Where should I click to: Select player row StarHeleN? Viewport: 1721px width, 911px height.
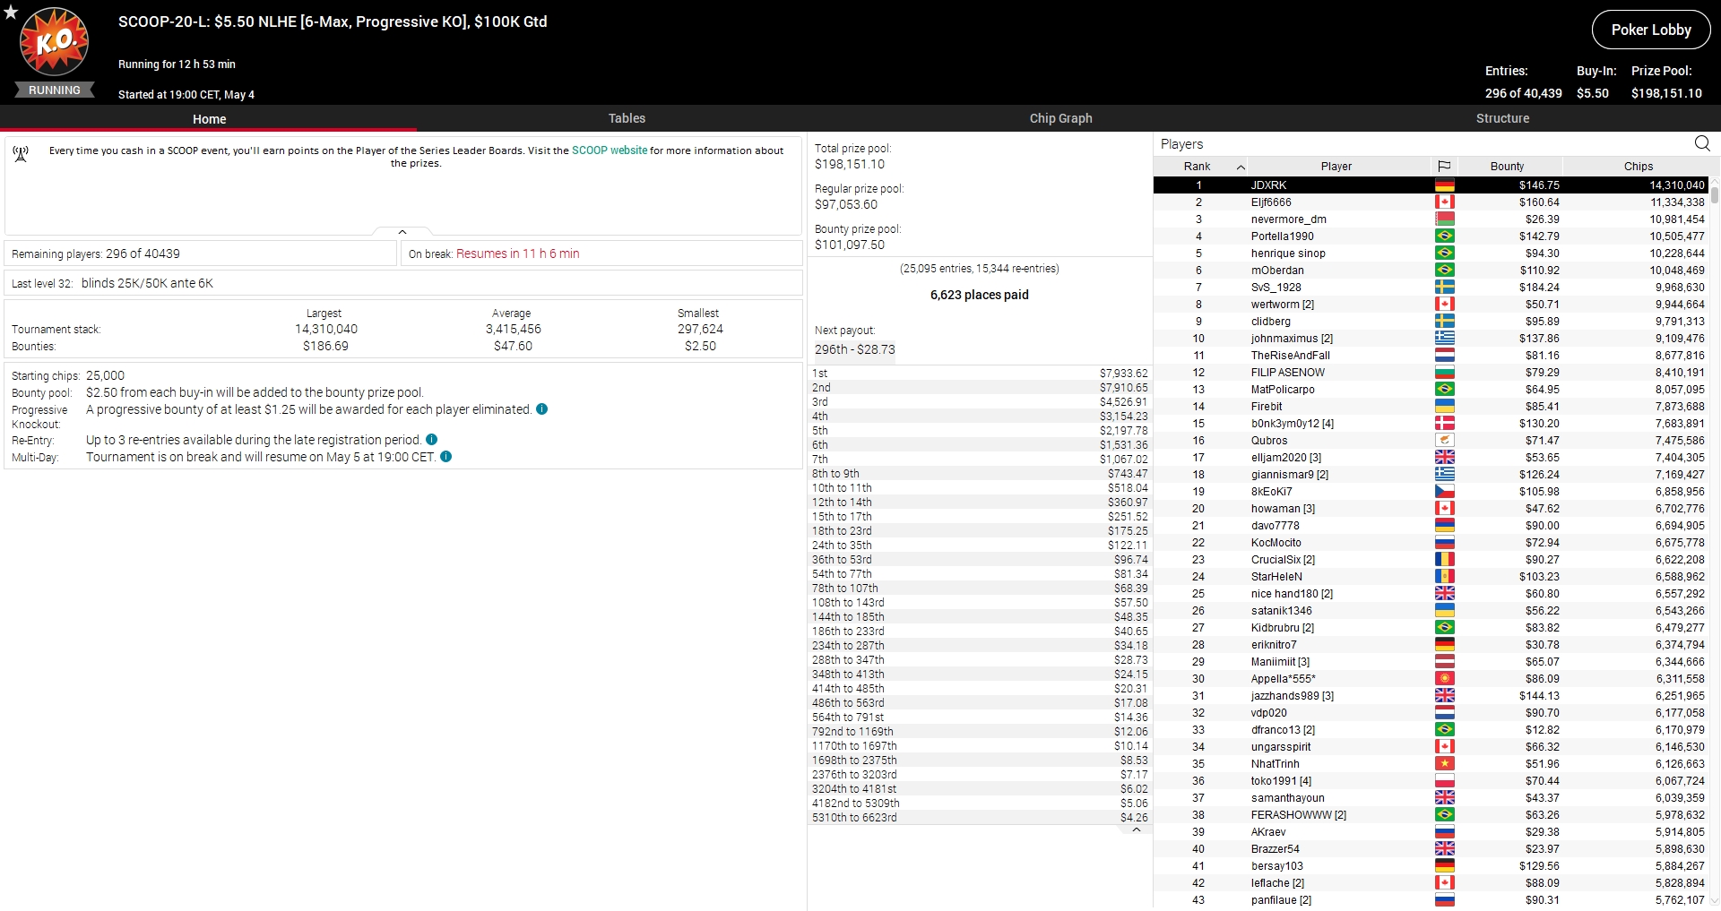tap(1431, 577)
